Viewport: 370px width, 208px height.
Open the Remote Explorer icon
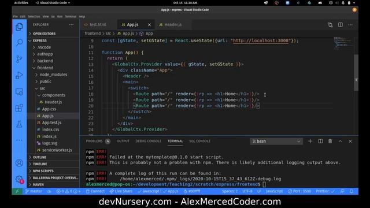click(x=19, y=92)
